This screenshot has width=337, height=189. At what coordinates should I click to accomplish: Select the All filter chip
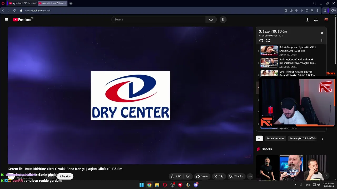[260, 139]
